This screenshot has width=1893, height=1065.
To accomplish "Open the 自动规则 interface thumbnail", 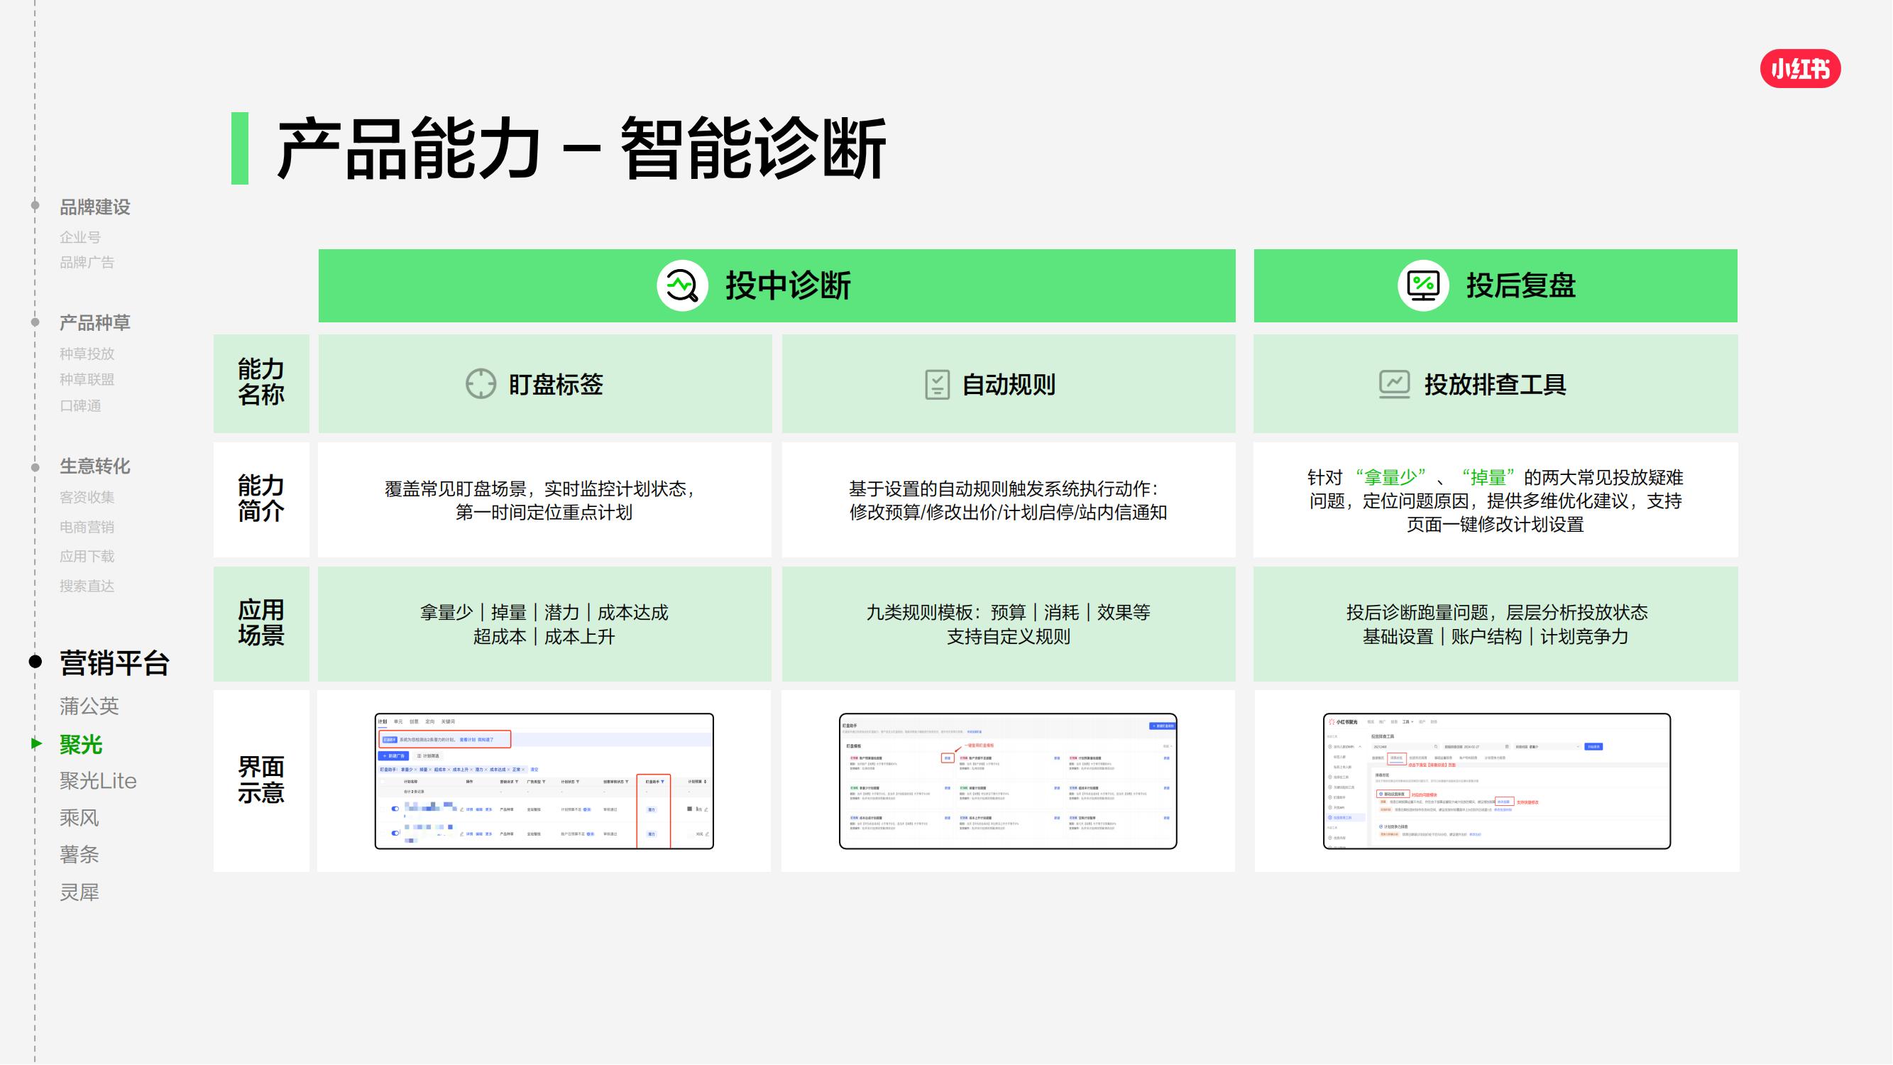I will point(1008,781).
